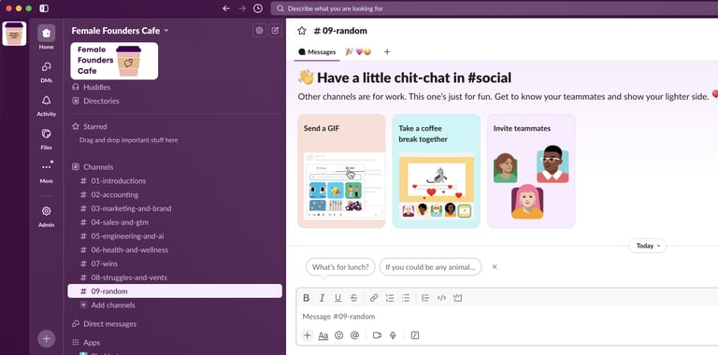Record a video clip
The width and height of the screenshot is (718, 355).
[x=377, y=335]
